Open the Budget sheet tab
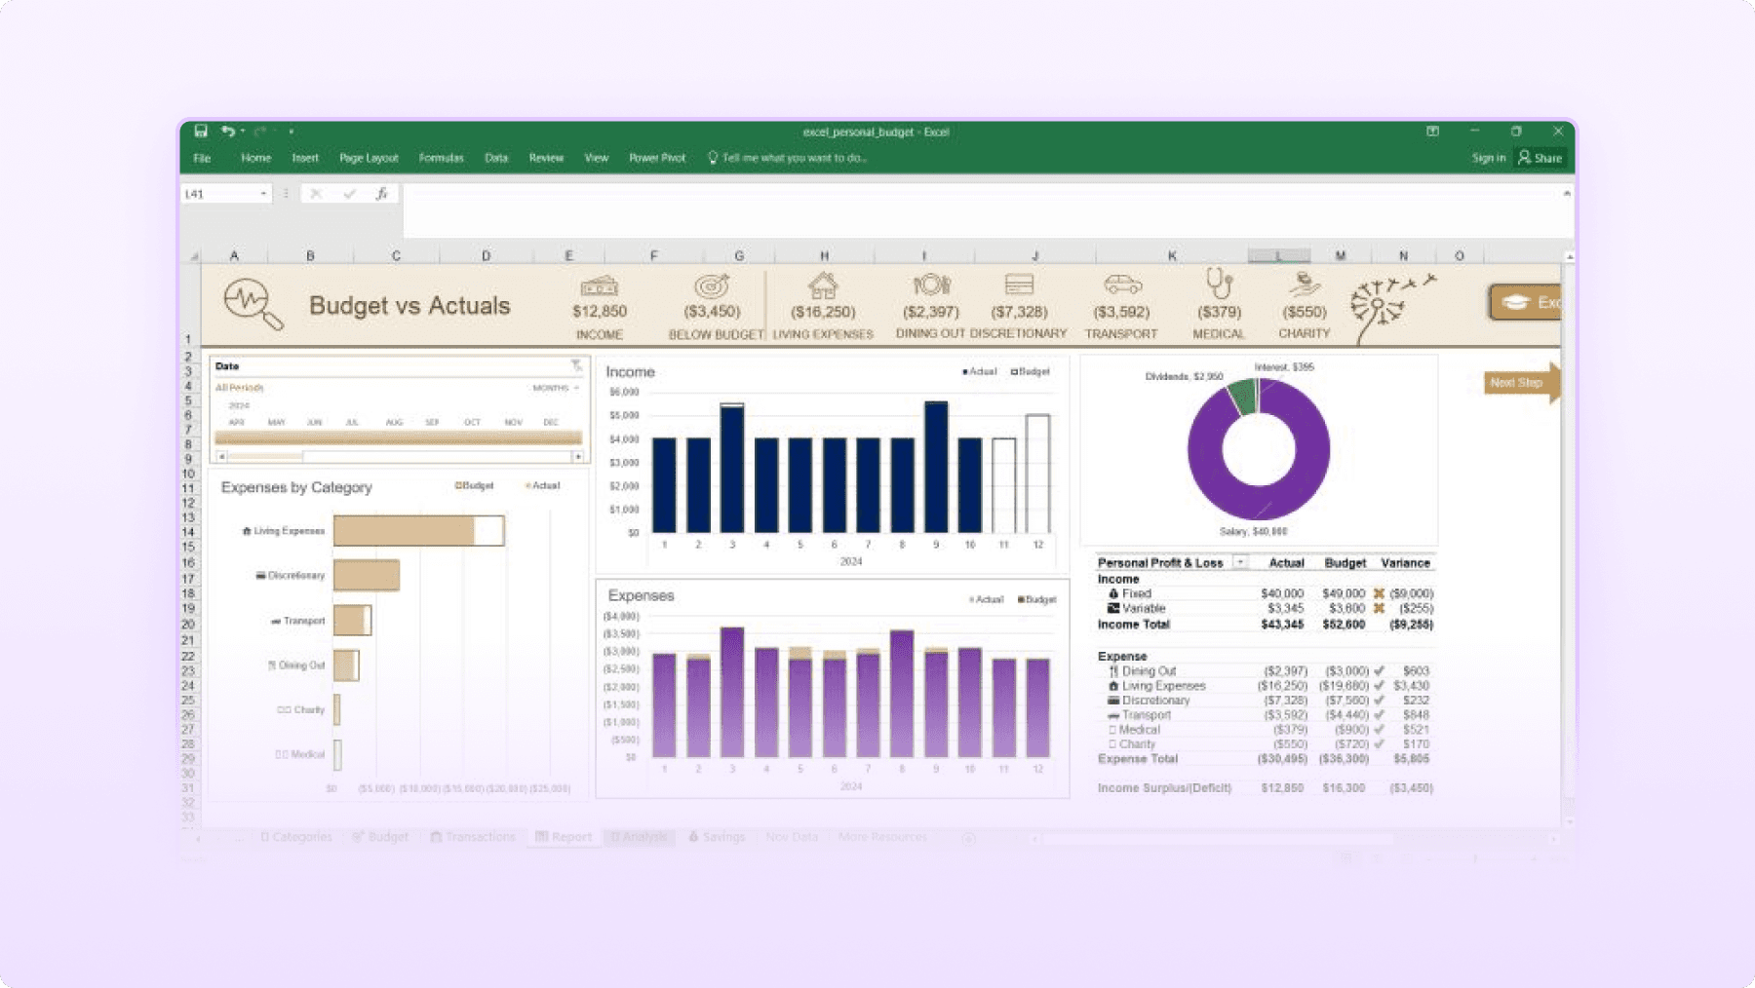The image size is (1755, 988). pos(380,837)
